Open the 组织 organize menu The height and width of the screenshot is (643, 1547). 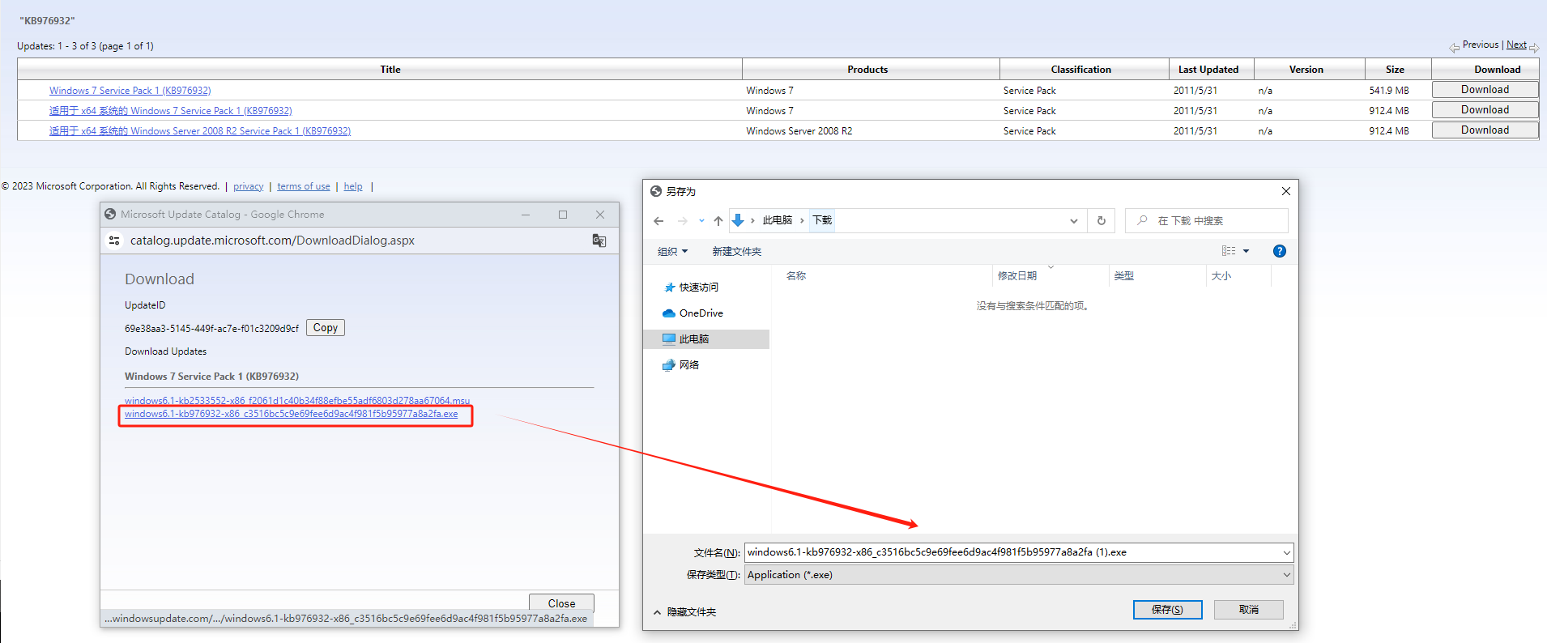coord(672,252)
